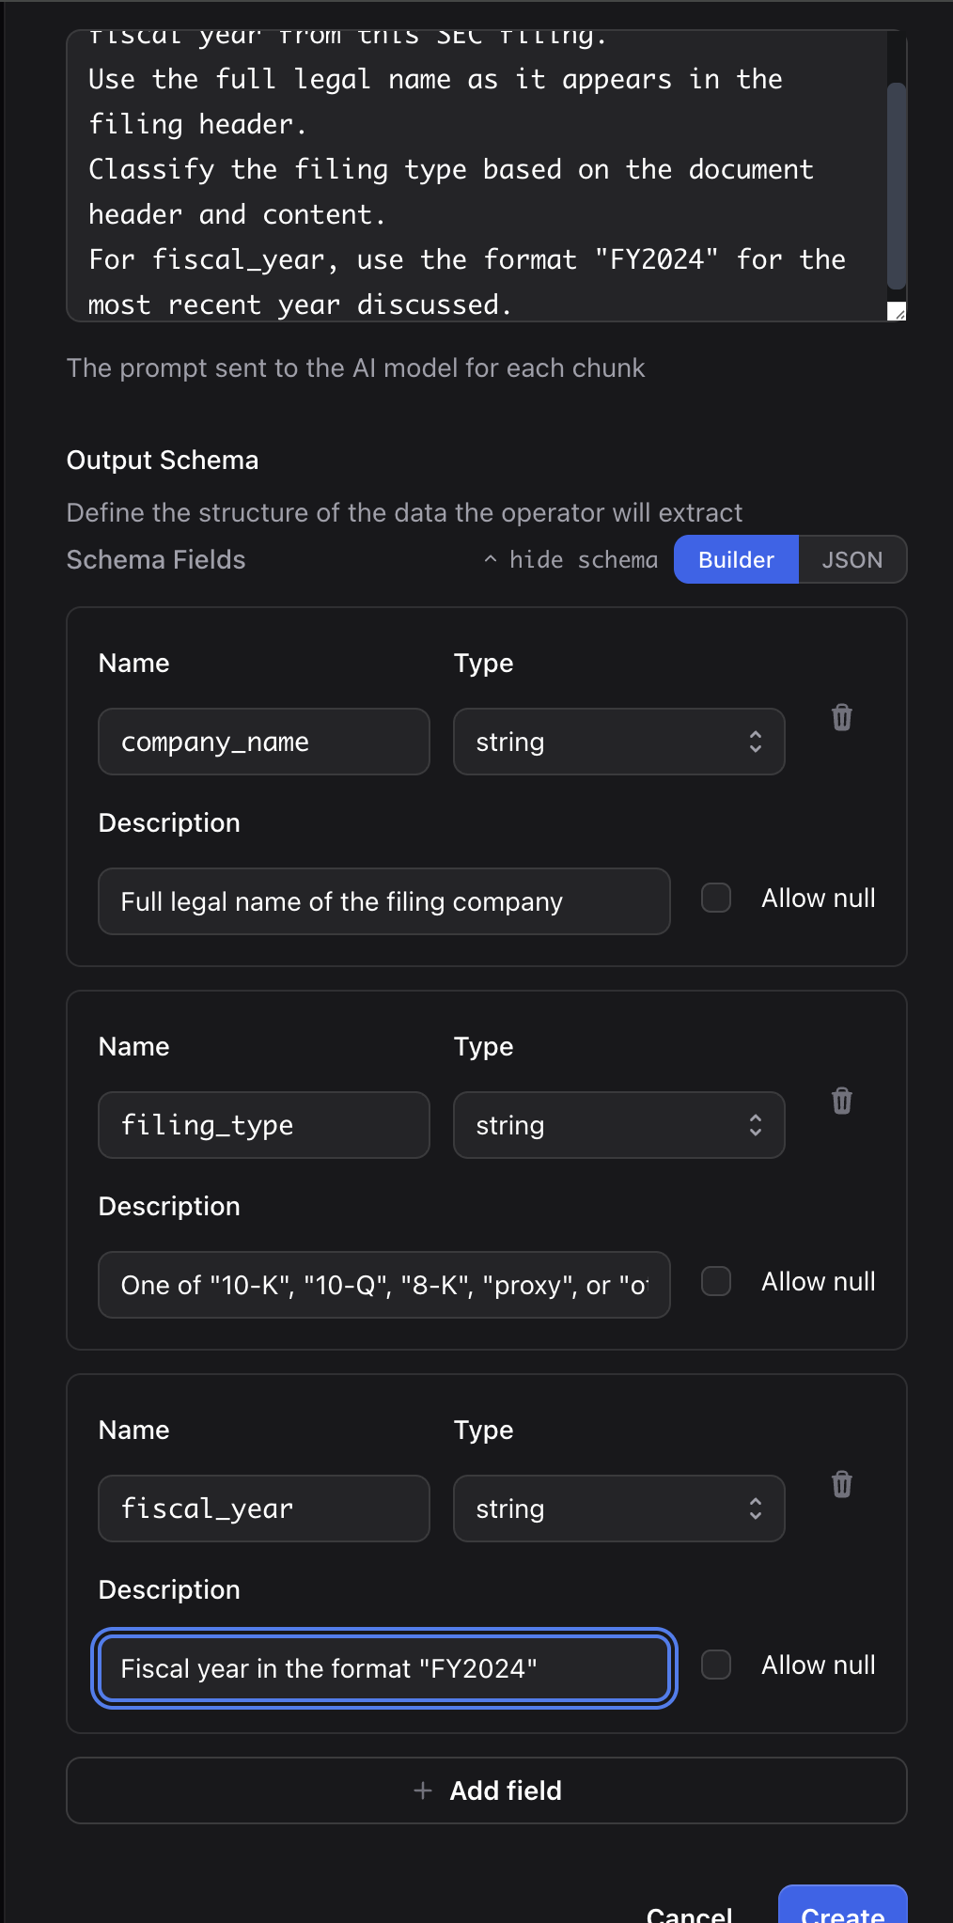The image size is (953, 1923).
Task: Click the caret icon beside hide schema
Action: (x=490, y=559)
